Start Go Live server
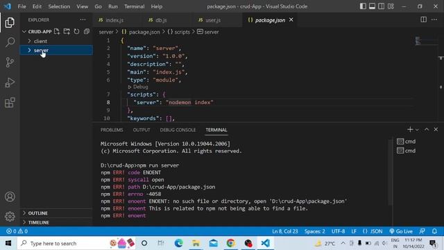Image resolution: width=444 pixels, height=250 pixels. (401, 231)
